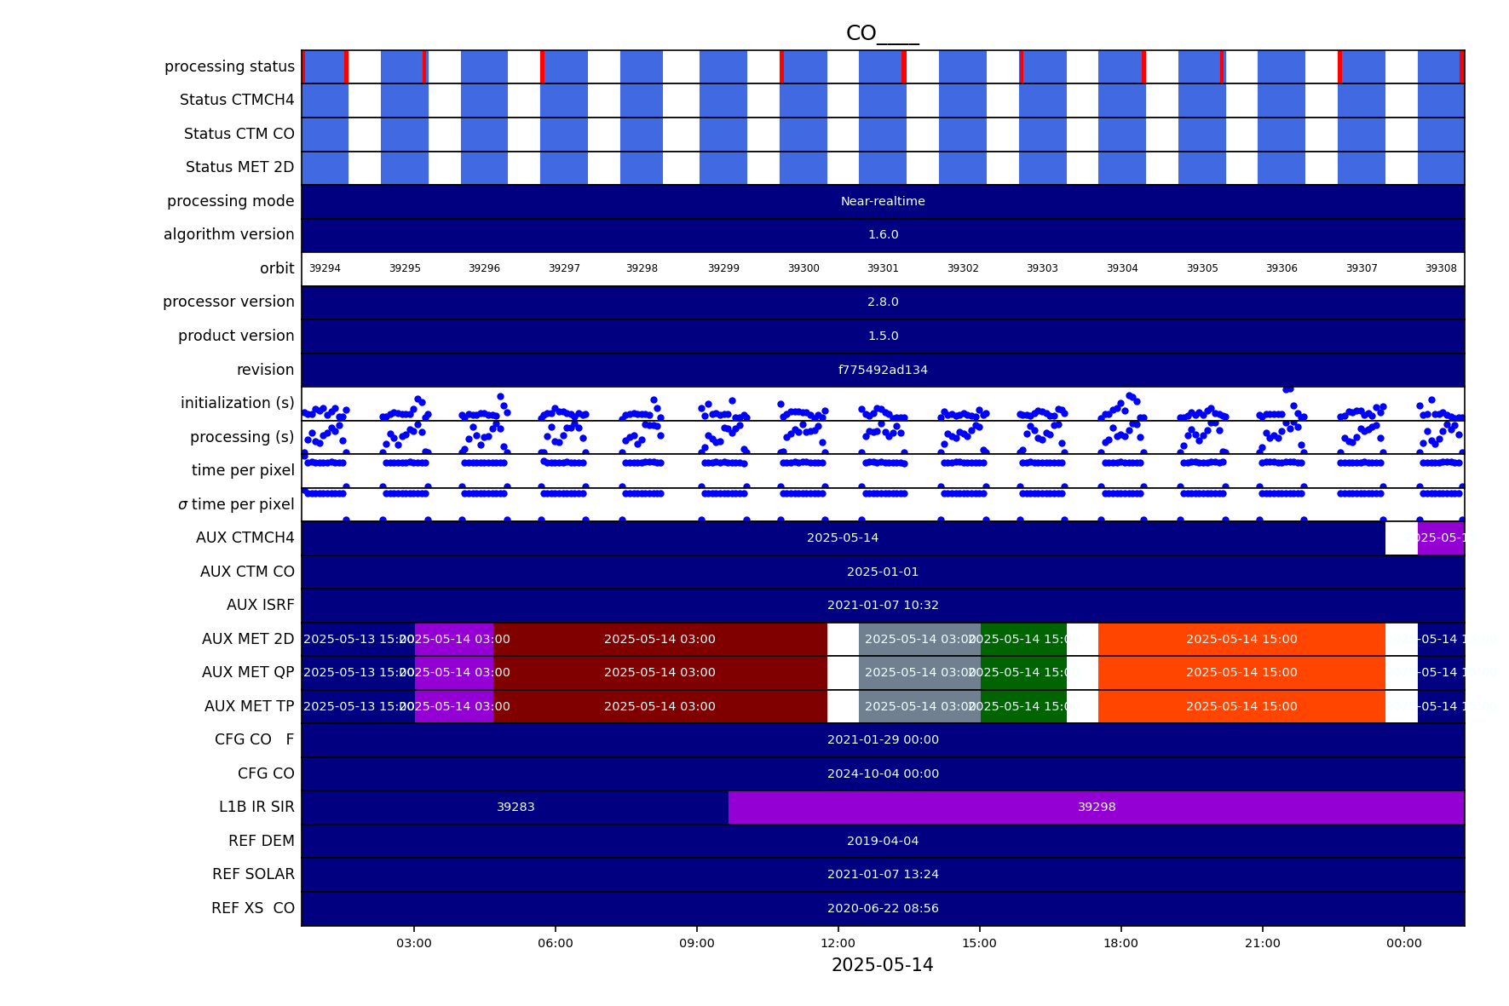
Task: Click the chart title CO____
Action: (882, 33)
